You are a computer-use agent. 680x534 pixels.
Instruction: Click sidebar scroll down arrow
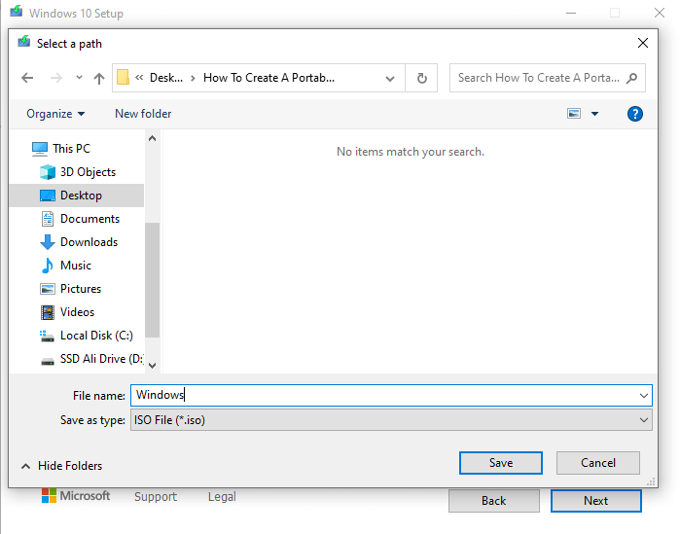(x=152, y=366)
